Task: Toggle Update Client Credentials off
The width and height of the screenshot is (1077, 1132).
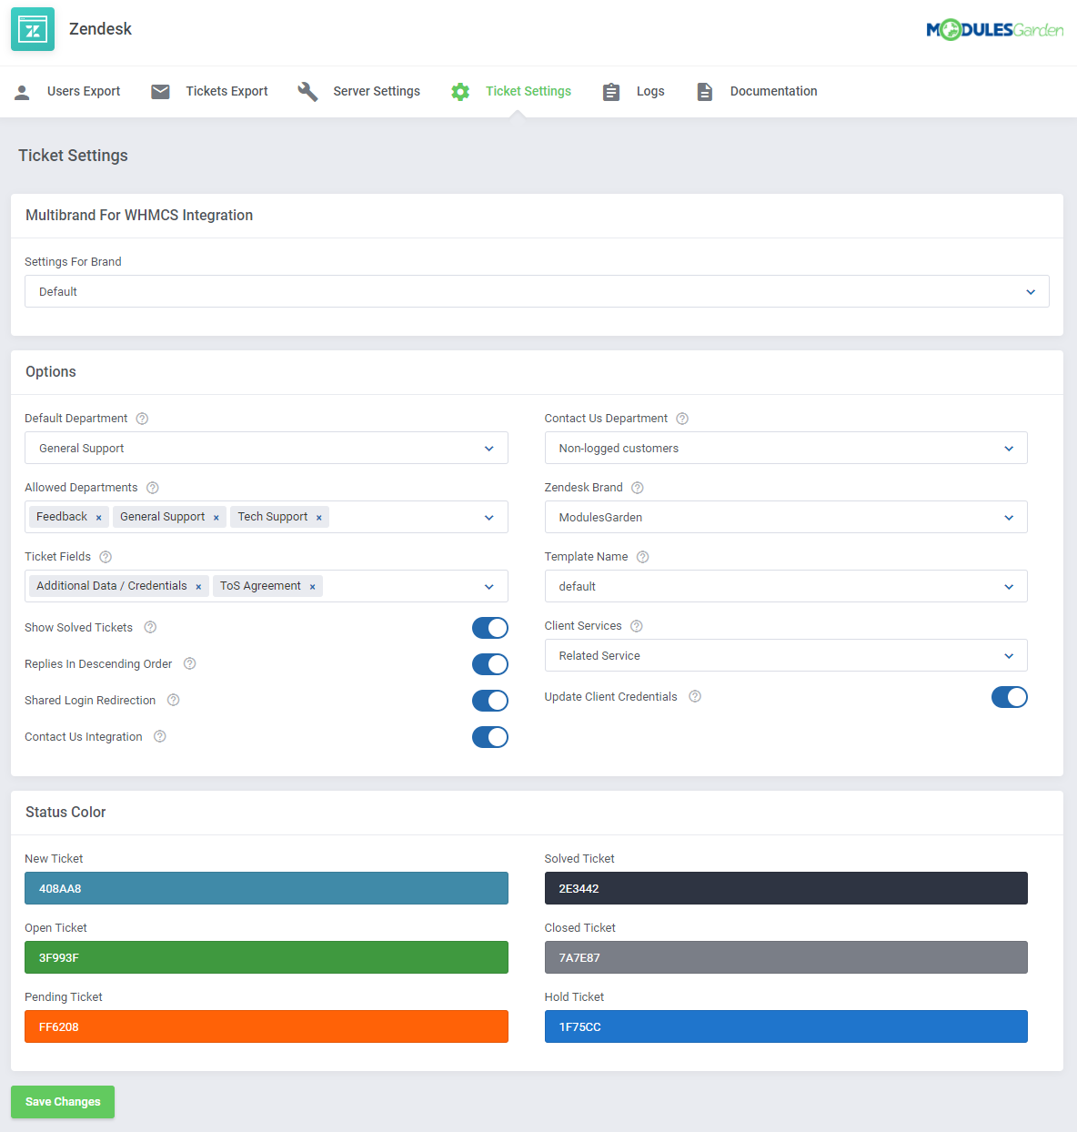Action: [1010, 697]
